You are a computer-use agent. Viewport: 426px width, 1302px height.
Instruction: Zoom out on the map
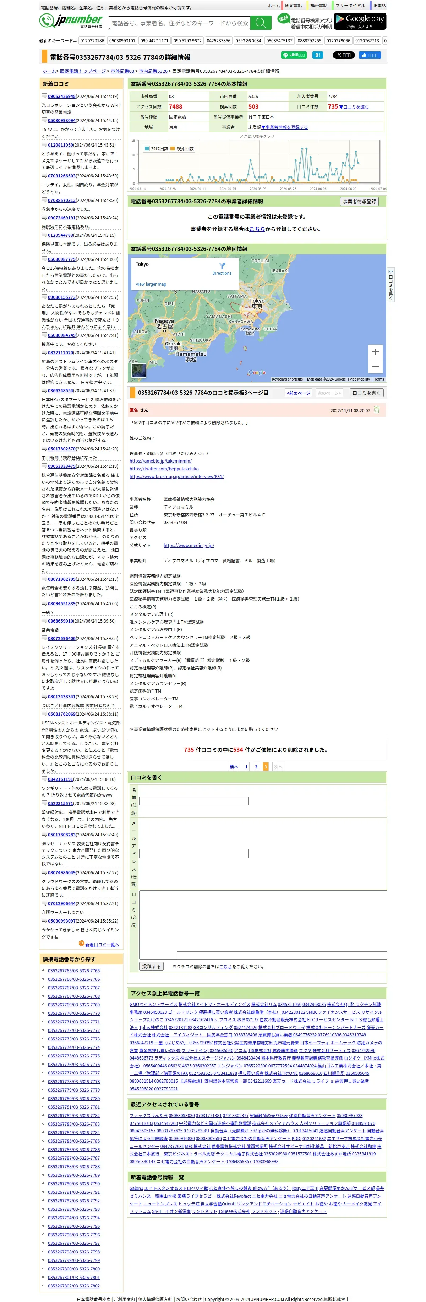pyautogui.click(x=375, y=366)
